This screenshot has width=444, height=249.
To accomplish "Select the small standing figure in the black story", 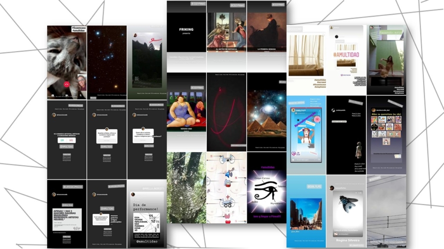I will tap(359, 150).
